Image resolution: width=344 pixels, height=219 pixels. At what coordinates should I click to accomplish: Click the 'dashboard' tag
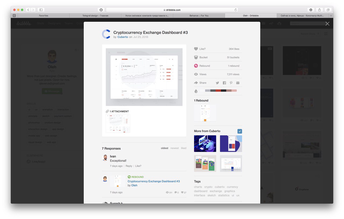coord(201,191)
